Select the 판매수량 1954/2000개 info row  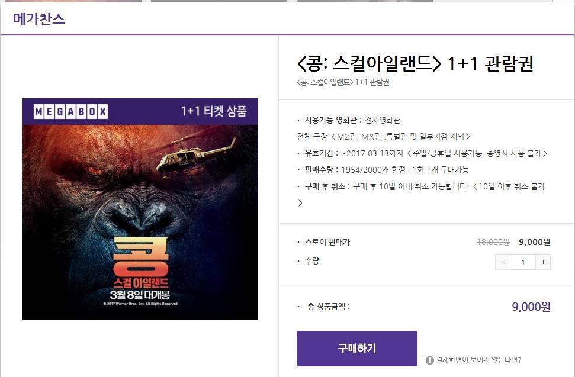pyautogui.click(x=383, y=170)
